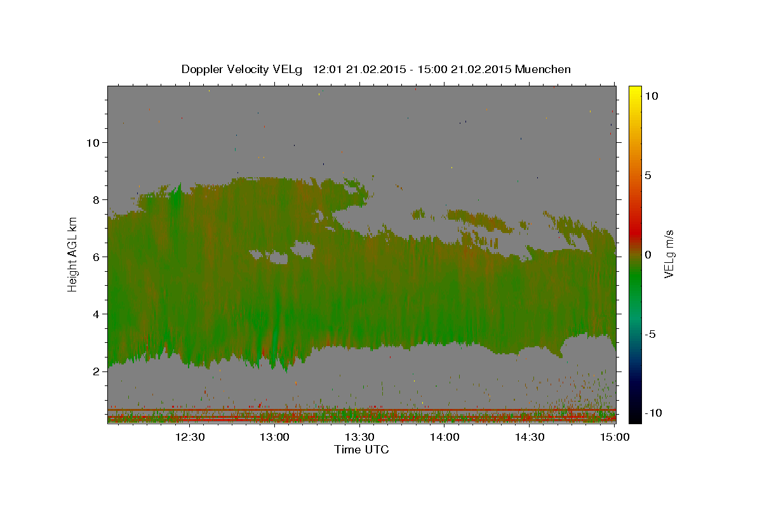Click the height axis label '10'
Image resolution: width=762 pixels, height=508 pixels.
click(93, 142)
